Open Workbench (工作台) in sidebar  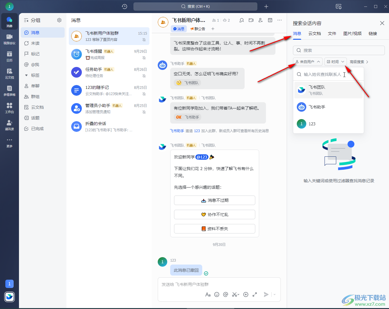coord(9,108)
